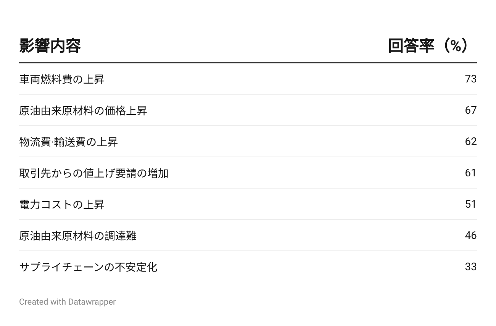Click the value 51 in the table
The width and height of the screenshot is (496, 326).
(470, 204)
